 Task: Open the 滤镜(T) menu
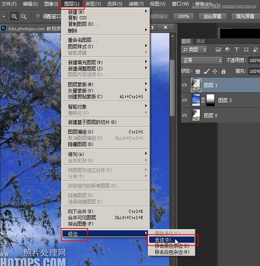136,4
